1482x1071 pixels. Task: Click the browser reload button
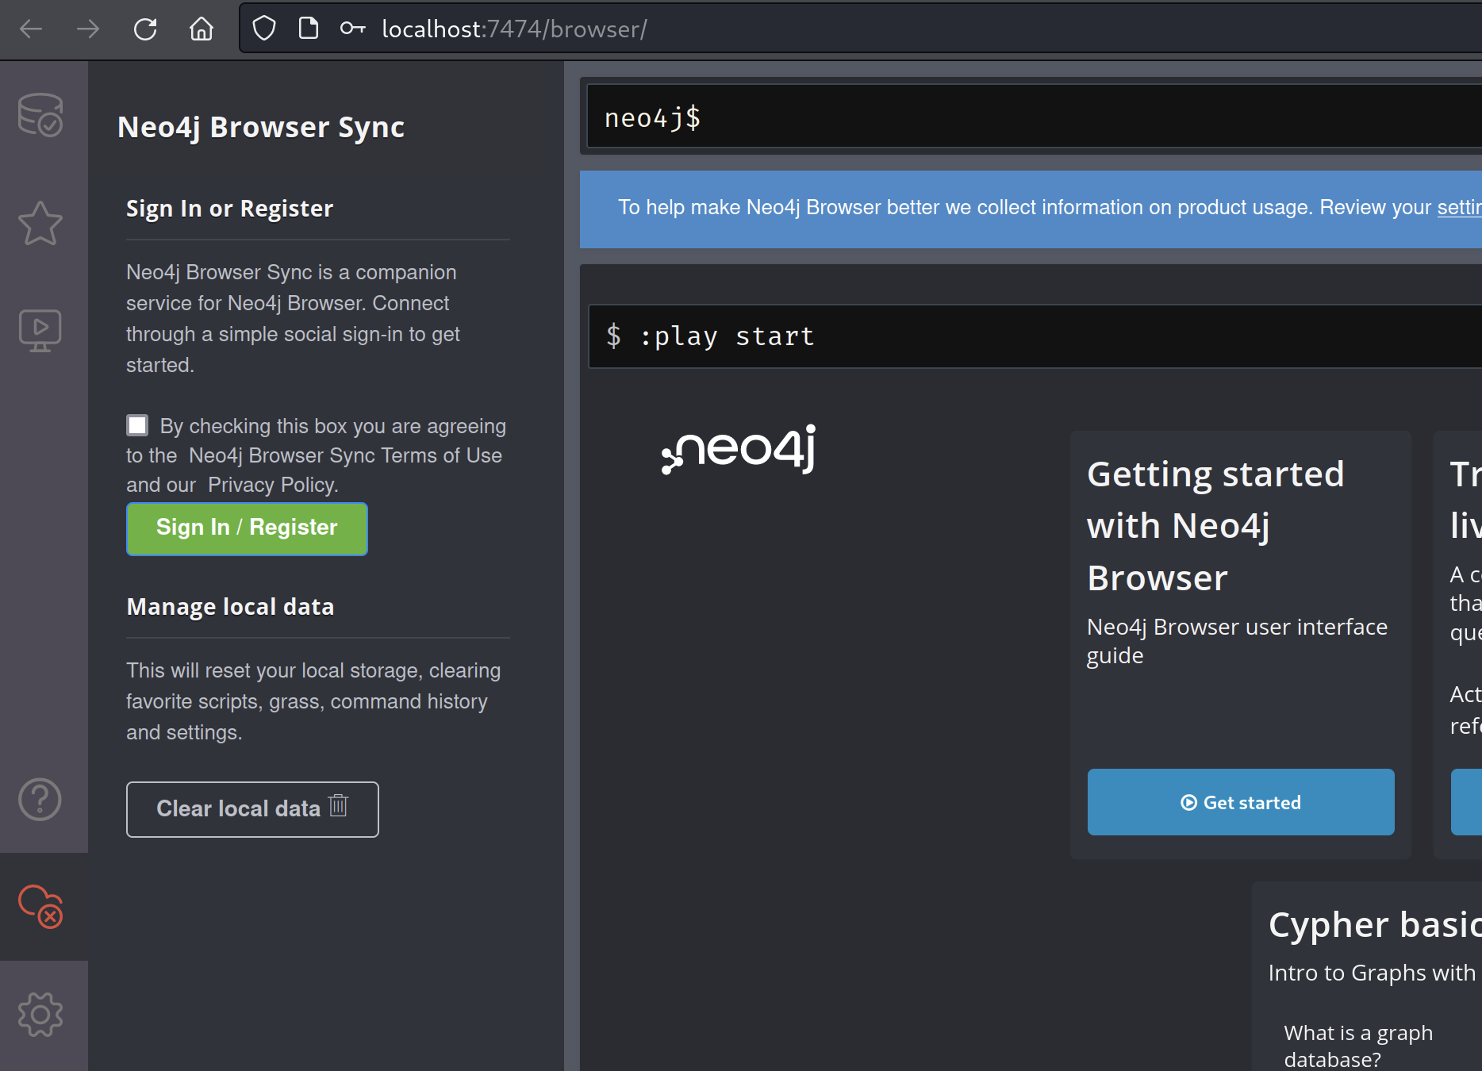click(145, 29)
